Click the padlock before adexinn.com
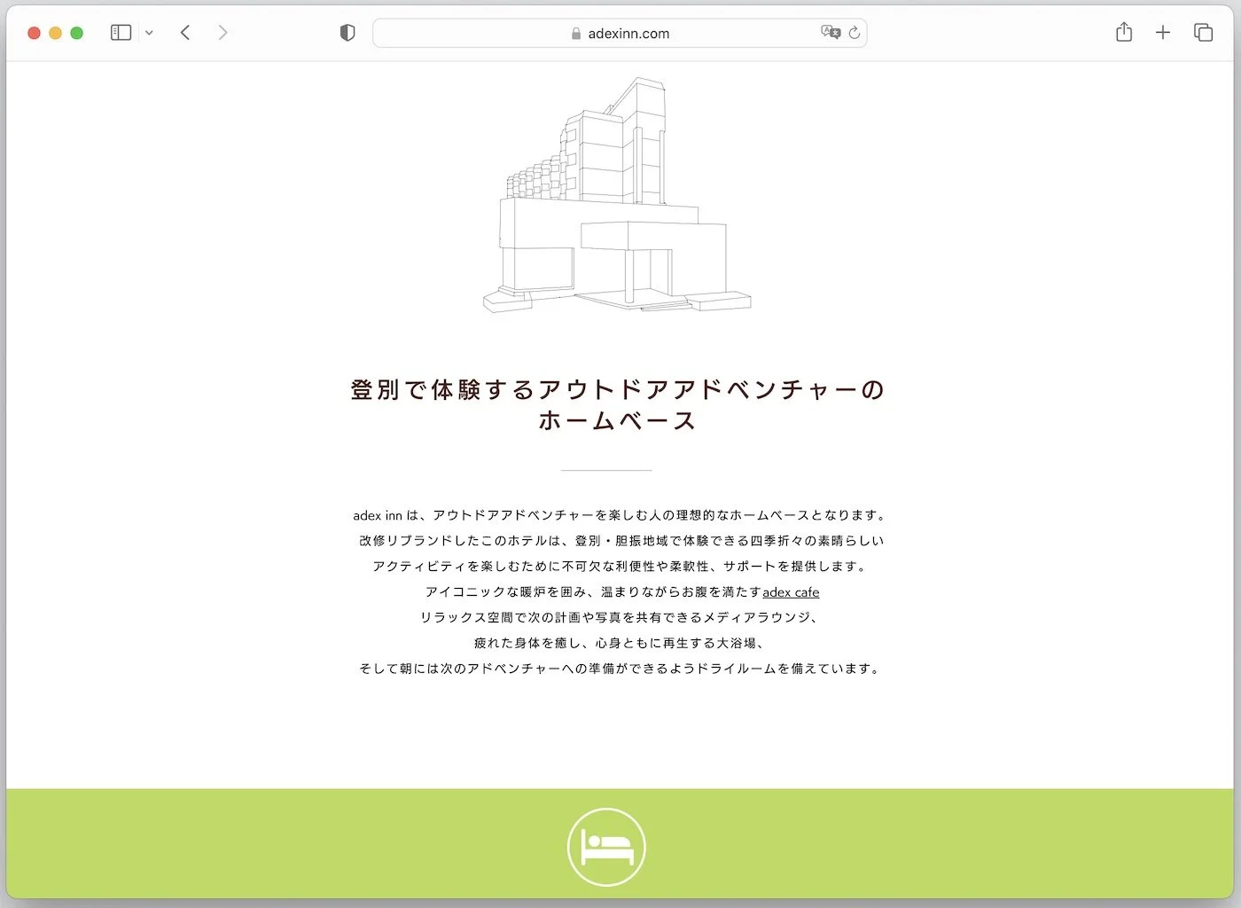 [x=576, y=33]
